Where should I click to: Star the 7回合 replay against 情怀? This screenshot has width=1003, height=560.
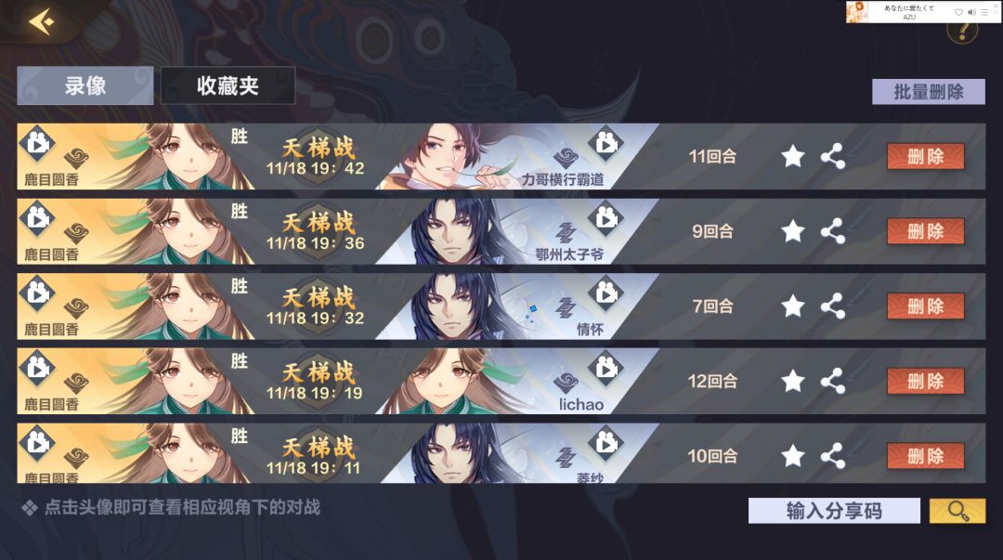(x=792, y=306)
